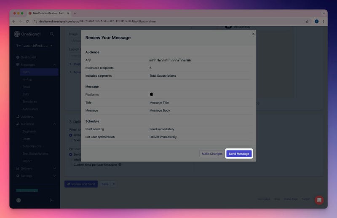
Task: Click the Delivery bar chart icon
Action: point(18,168)
